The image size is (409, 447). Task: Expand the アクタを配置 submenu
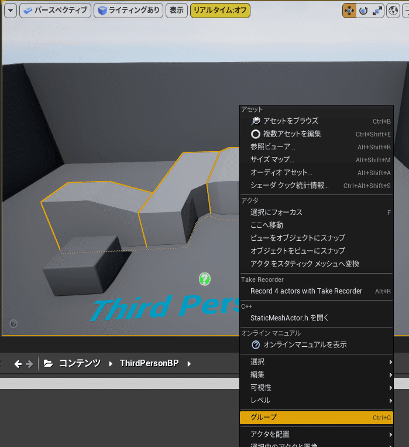317,435
